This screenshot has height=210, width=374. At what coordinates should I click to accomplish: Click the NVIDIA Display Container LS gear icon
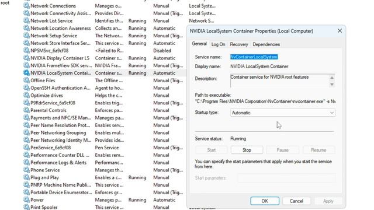click(26, 58)
